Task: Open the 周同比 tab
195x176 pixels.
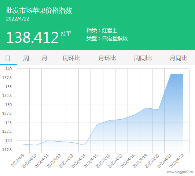Action: coord(143,58)
